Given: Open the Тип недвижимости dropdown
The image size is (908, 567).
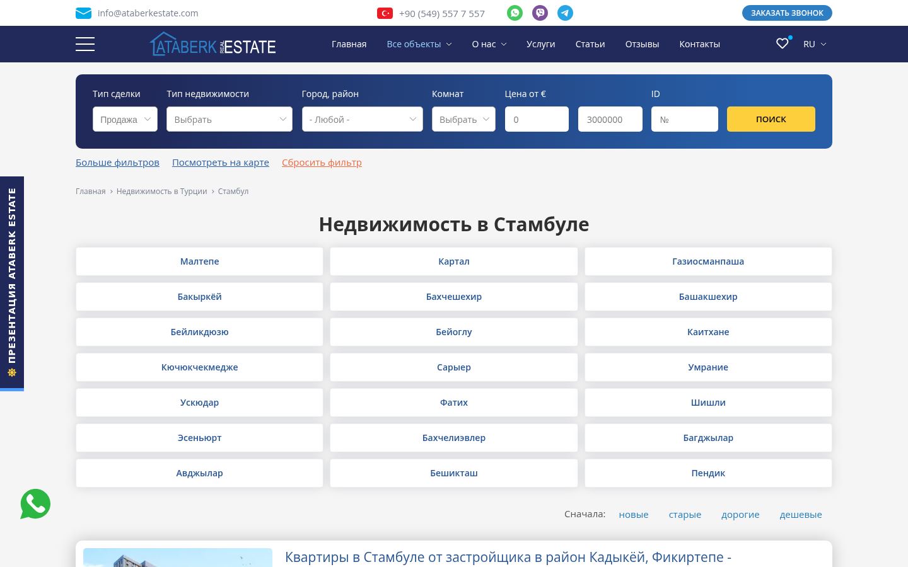Looking at the screenshot, I should [x=230, y=119].
